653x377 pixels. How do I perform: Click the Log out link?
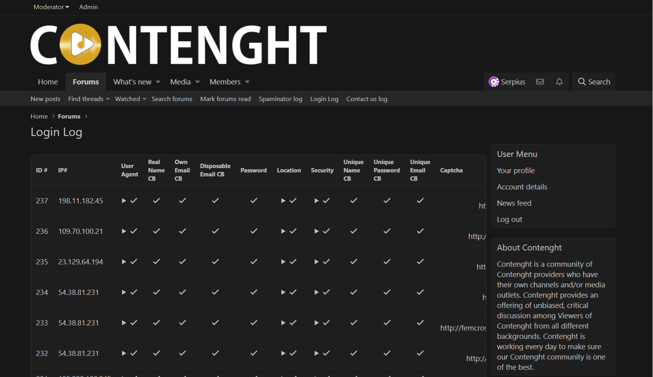(x=509, y=219)
